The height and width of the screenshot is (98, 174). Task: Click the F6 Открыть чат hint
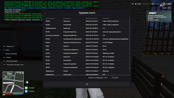coord(9,46)
